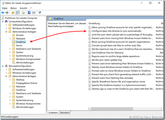
Task: Select Specify SharePoint Server URL and organization name
Action: click(118, 82)
